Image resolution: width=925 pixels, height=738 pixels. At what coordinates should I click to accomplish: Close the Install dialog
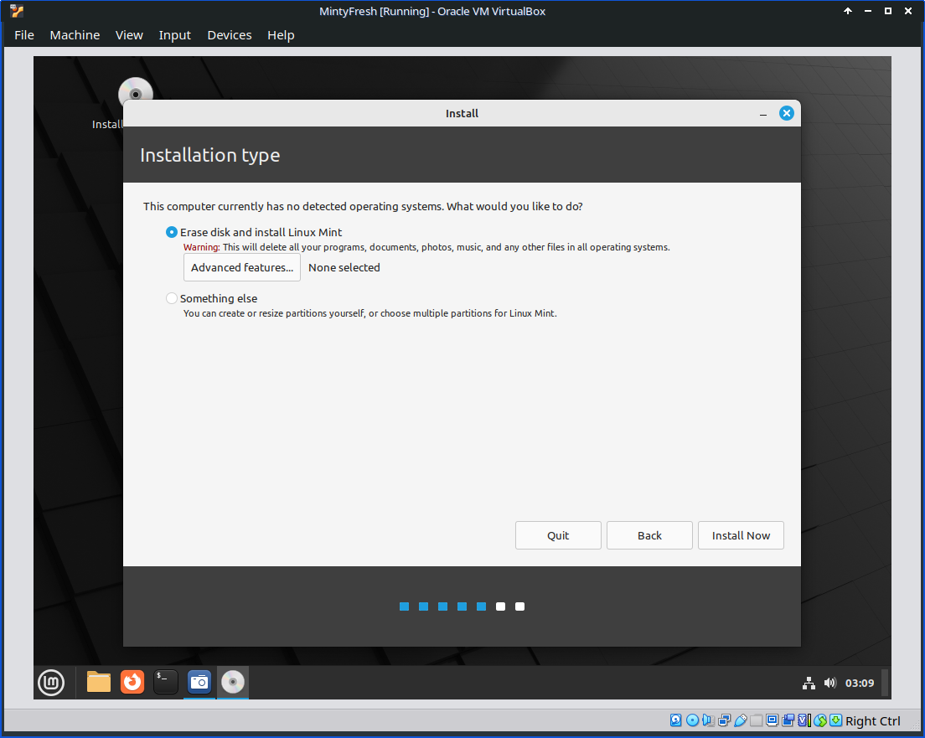click(787, 113)
